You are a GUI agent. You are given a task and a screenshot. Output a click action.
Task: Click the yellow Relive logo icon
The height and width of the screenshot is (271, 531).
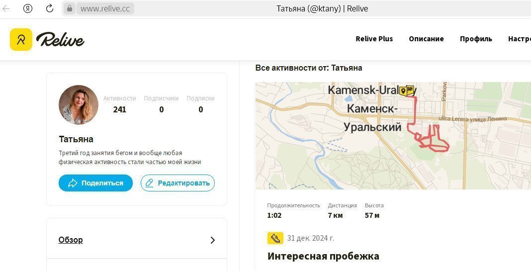tap(21, 39)
